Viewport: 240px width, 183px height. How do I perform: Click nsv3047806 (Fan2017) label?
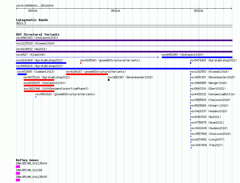tap(207, 145)
